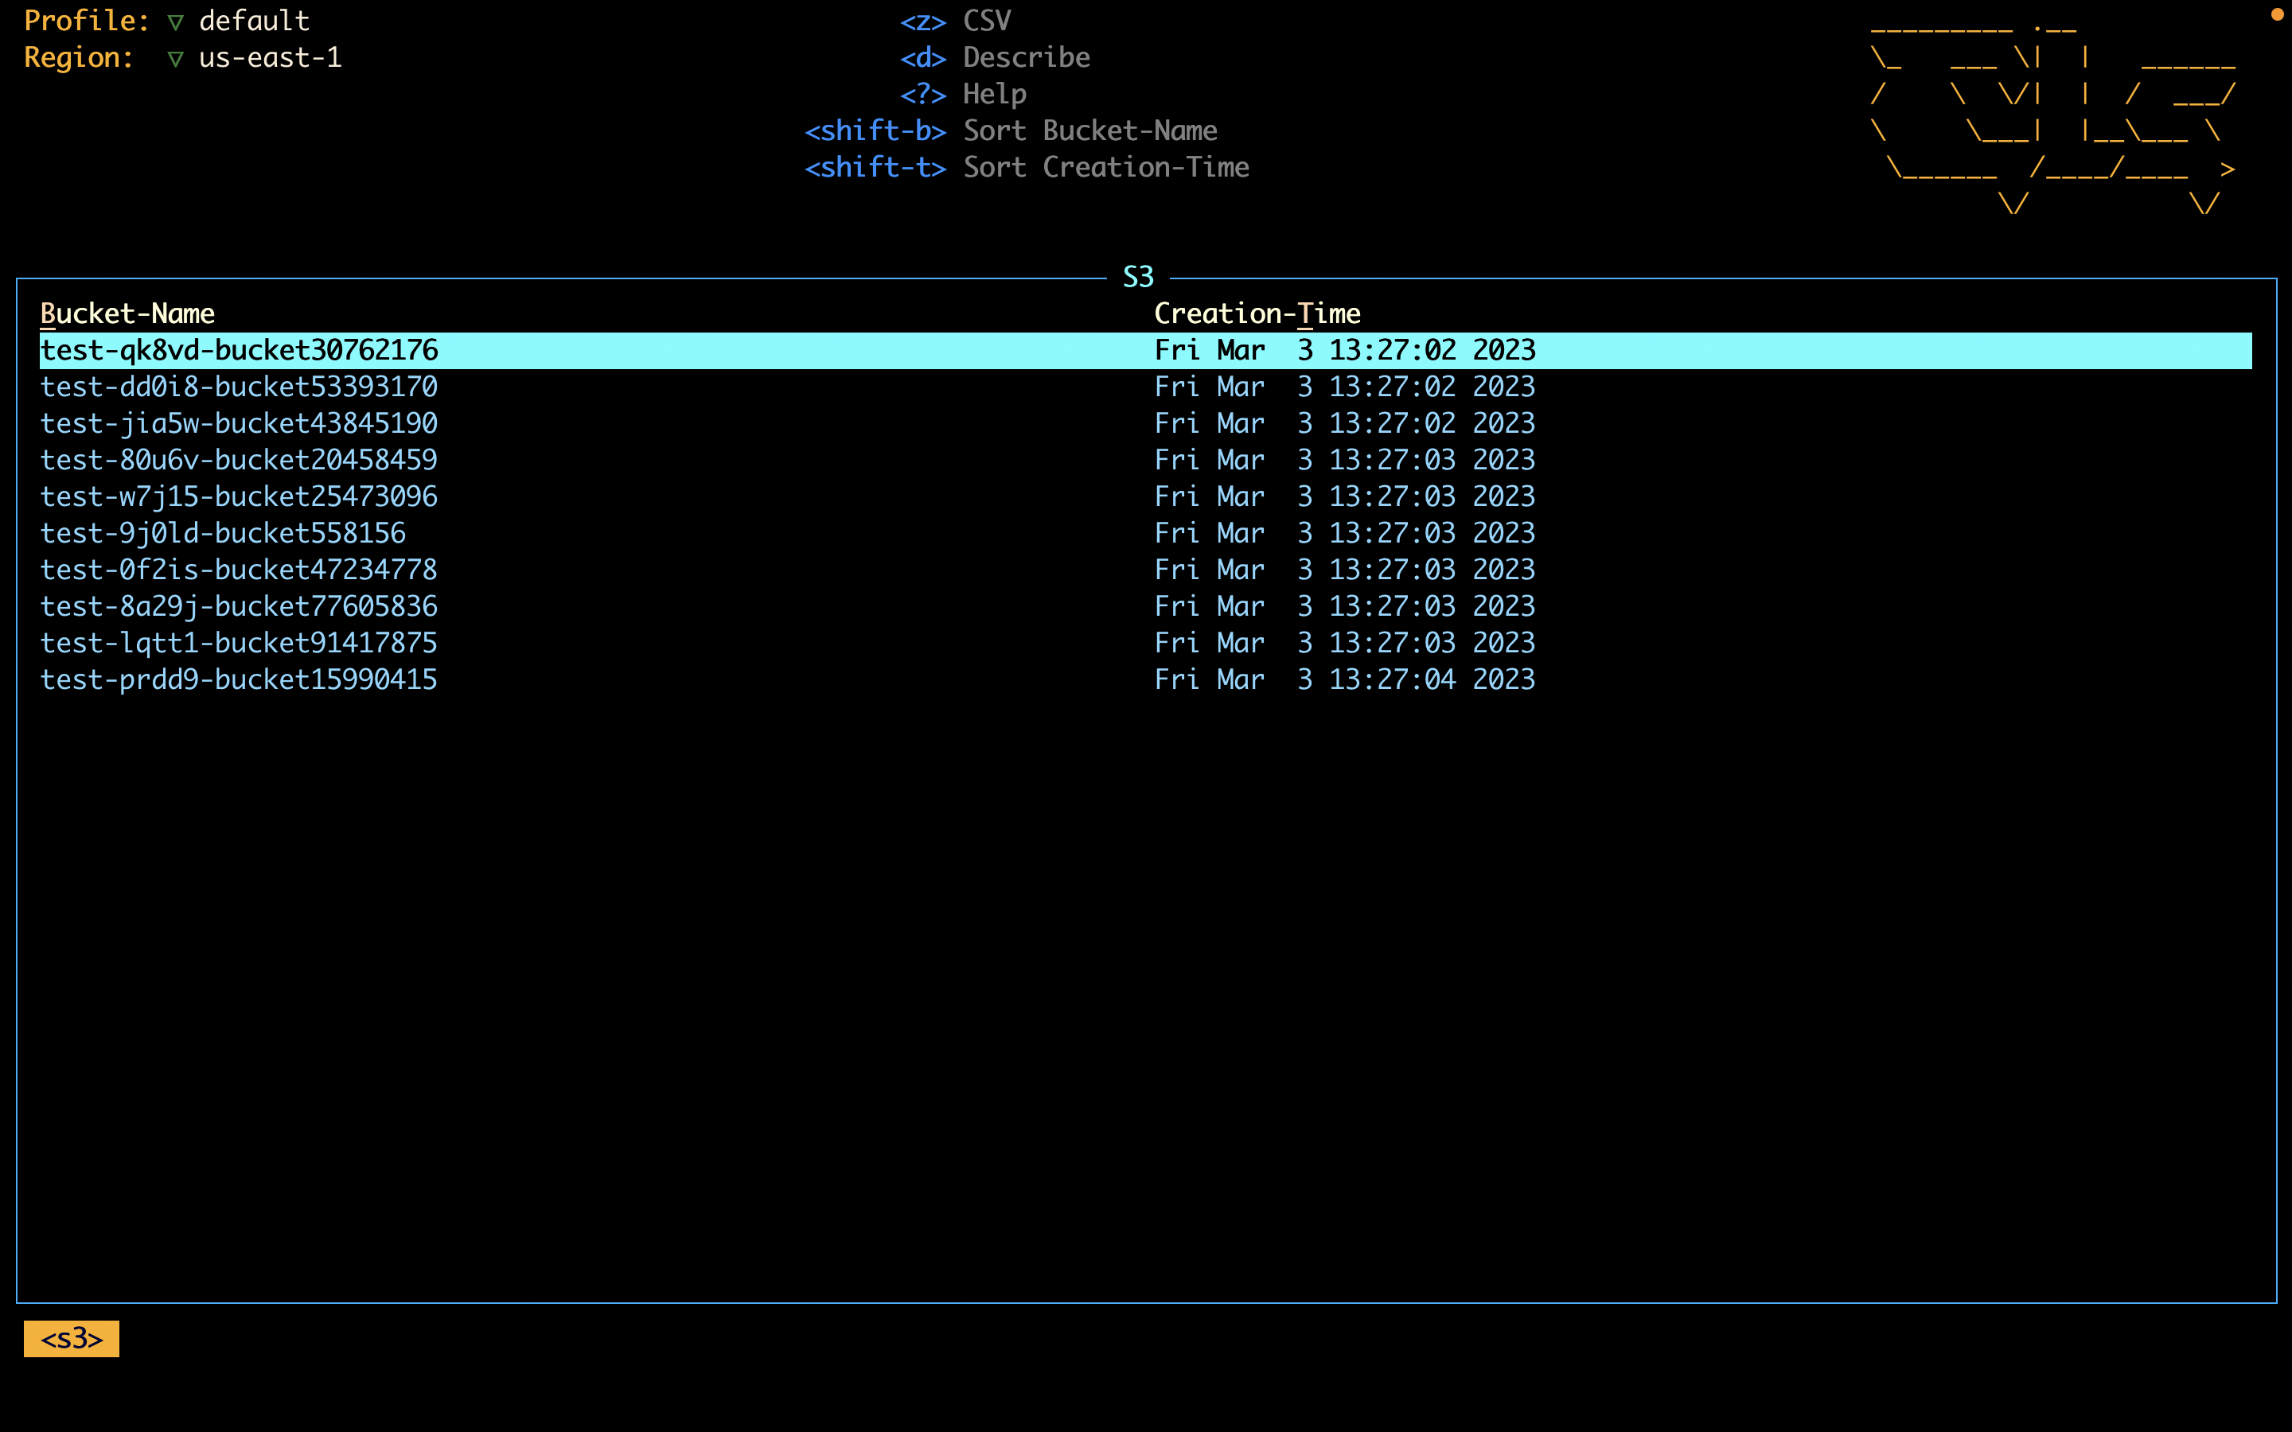Select bucket test-0f2is-bucket47234778
2292x1432 pixels.
(239, 570)
